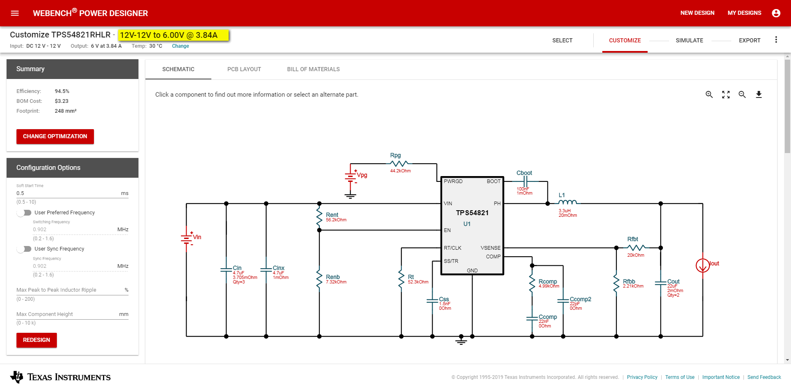Zoom out of the schematic

tap(742, 95)
